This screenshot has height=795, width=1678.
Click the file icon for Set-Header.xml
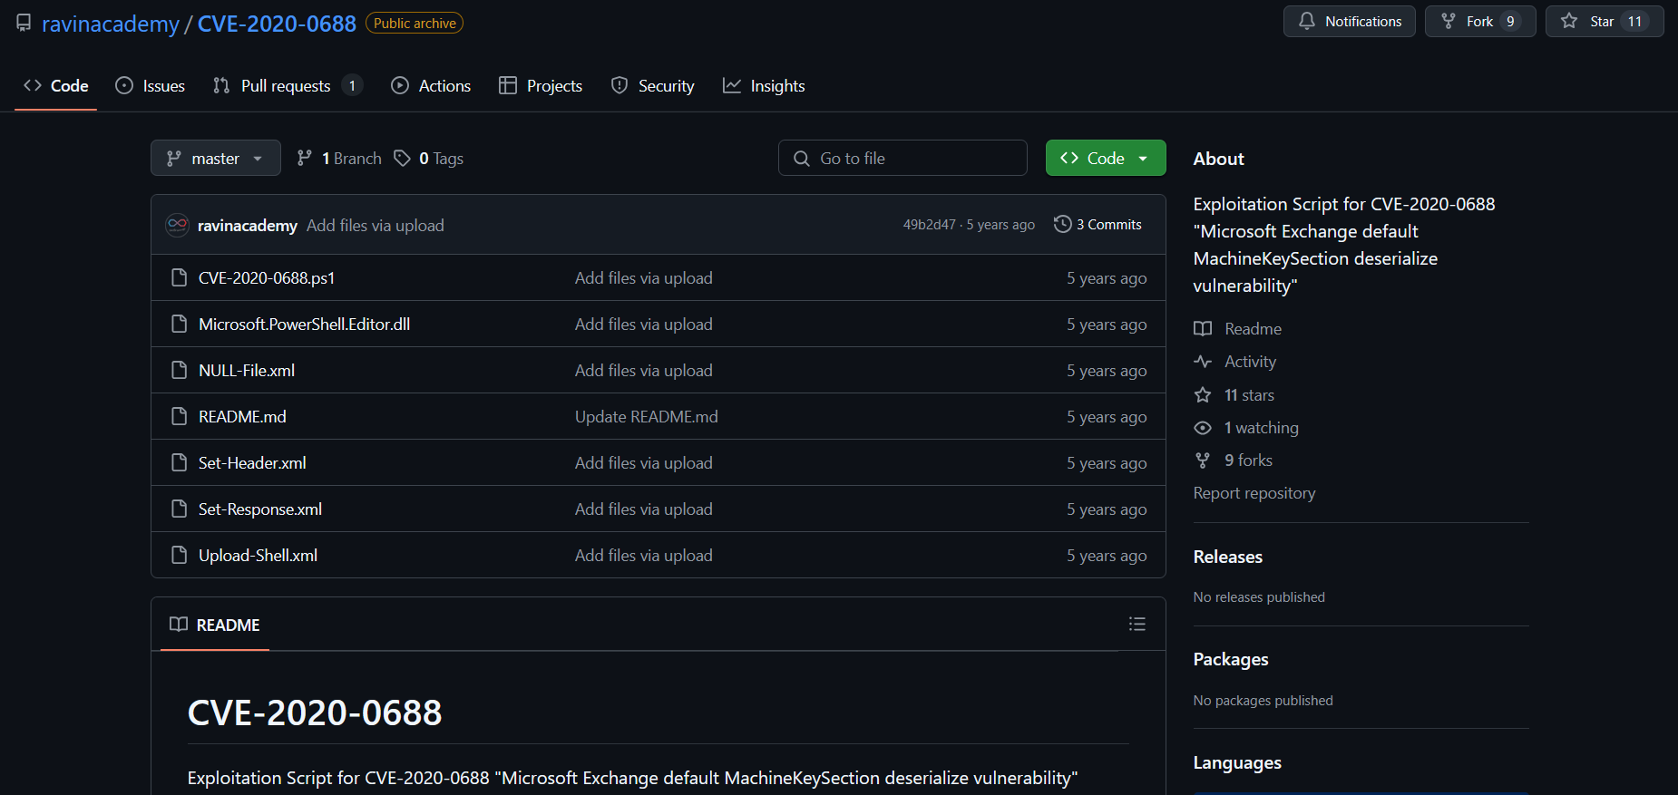click(180, 462)
